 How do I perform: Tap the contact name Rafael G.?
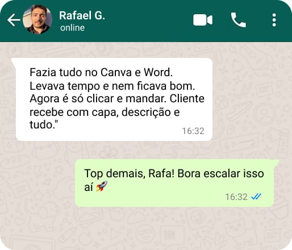click(x=82, y=15)
